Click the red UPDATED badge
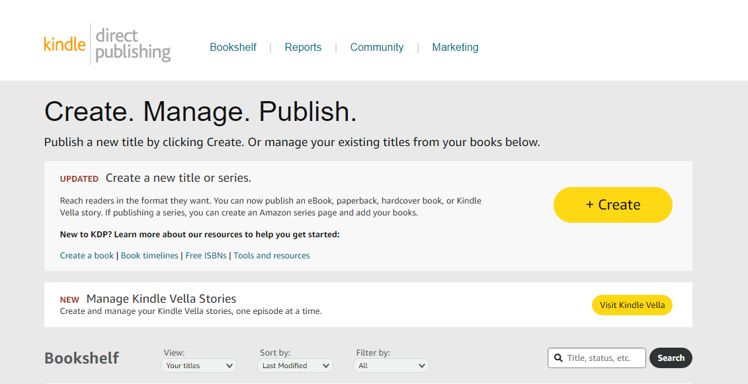Screen dimensions: 748x384 pos(79,178)
